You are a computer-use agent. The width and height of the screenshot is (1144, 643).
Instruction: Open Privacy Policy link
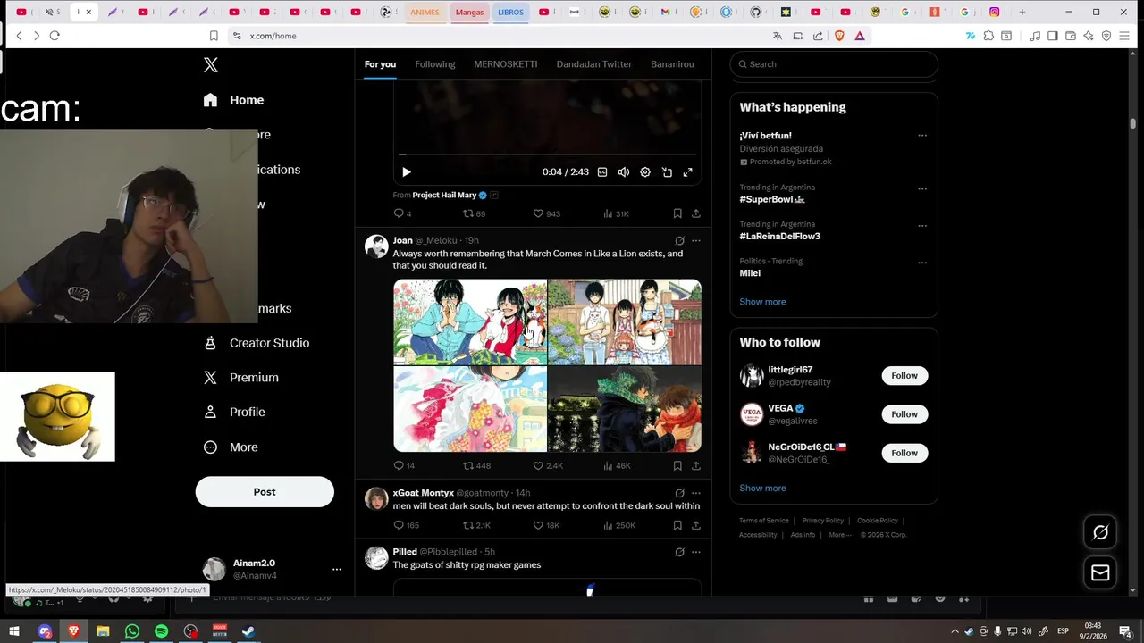(823, 521)
